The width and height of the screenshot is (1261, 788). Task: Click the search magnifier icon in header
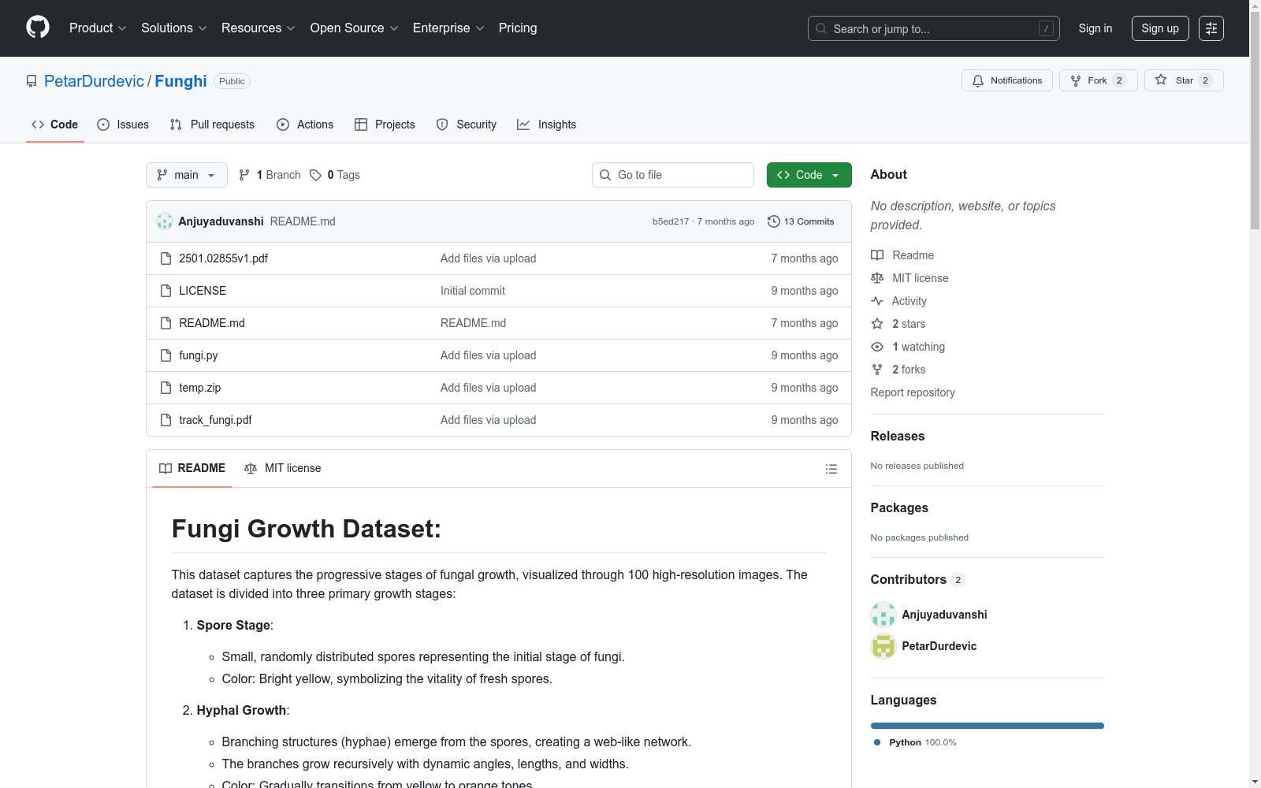[821, 28]
